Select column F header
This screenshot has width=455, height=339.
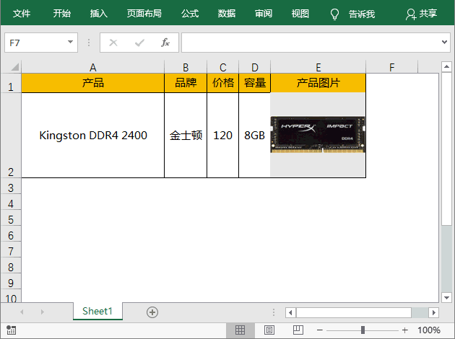pos(391,67)
